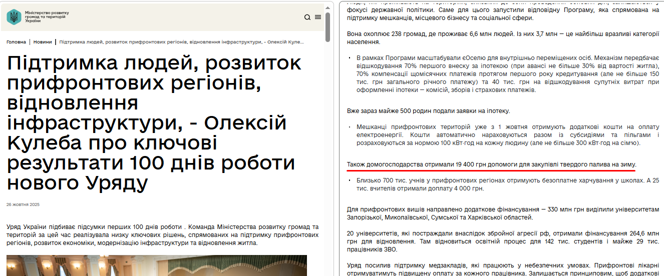Viewport: 664px width, 276px height.
Task: Click bullet 'В рамках Програми масштабували єОселю'
Action: [508, 74]
